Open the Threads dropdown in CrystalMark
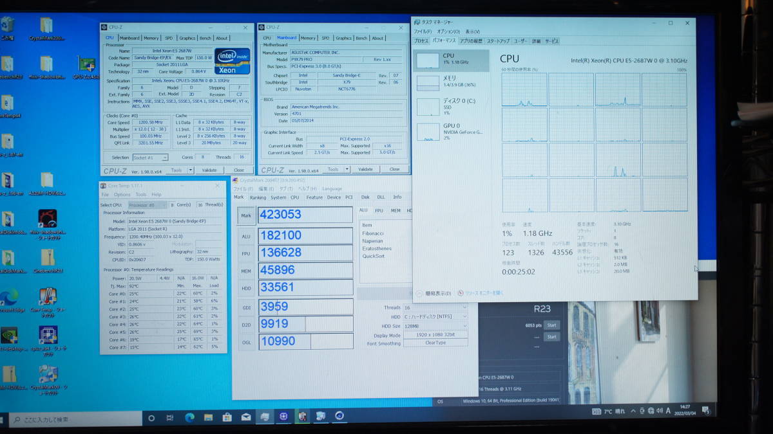This screenshot has width=773, height=434. pos(435,308)
